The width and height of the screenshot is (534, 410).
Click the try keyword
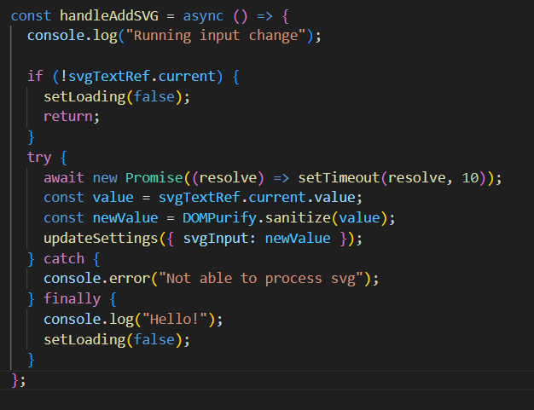click(39, 158)
